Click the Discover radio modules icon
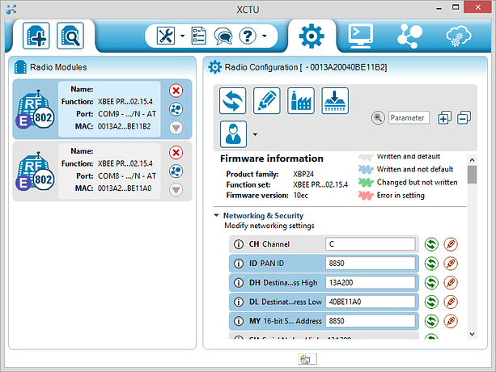 70,36
